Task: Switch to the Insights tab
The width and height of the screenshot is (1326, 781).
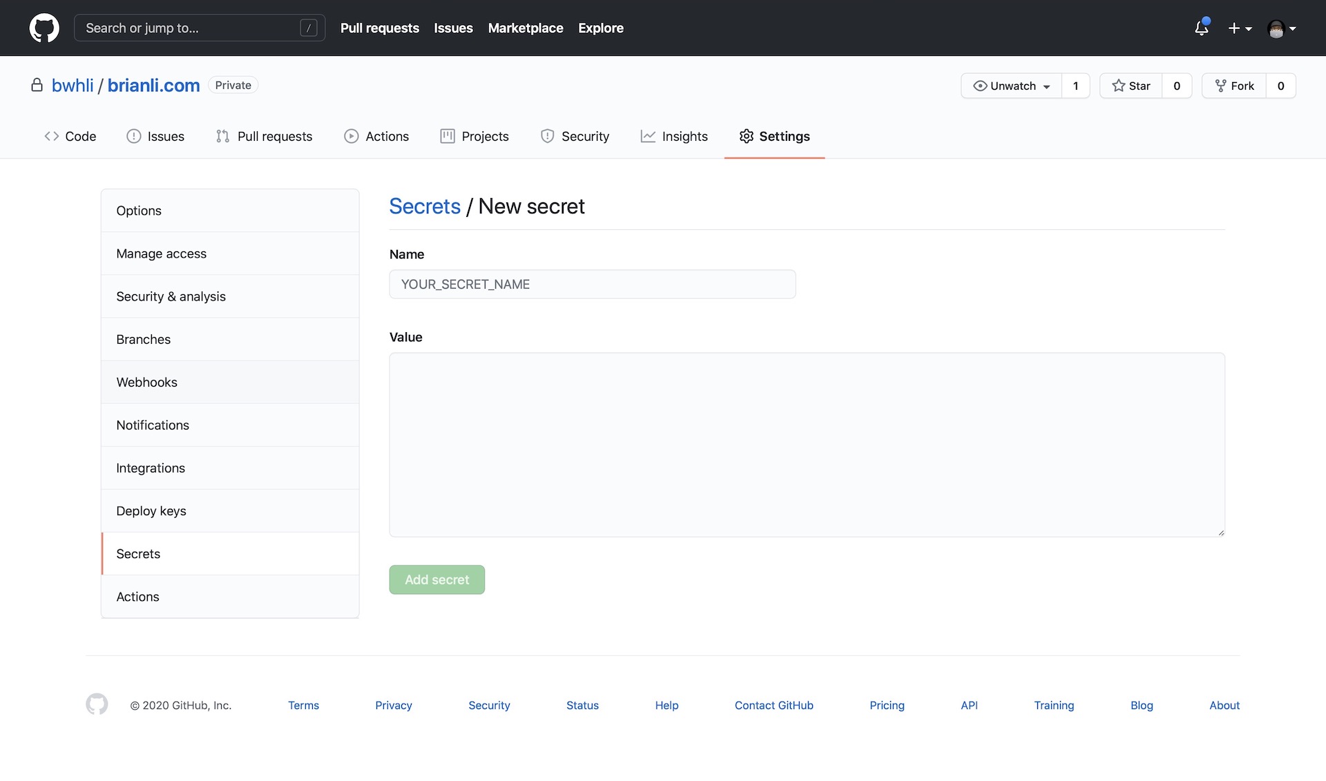Action: 674,136
